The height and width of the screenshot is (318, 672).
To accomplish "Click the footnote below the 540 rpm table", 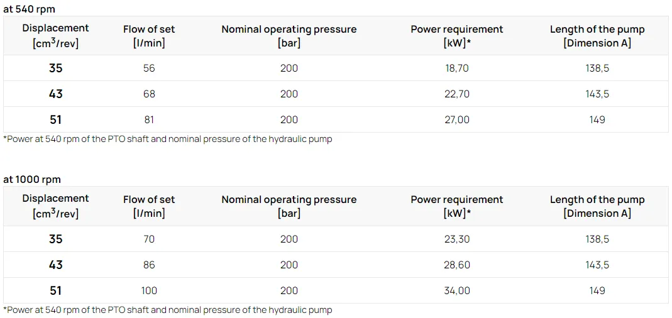I will click(x=168, y=139).
